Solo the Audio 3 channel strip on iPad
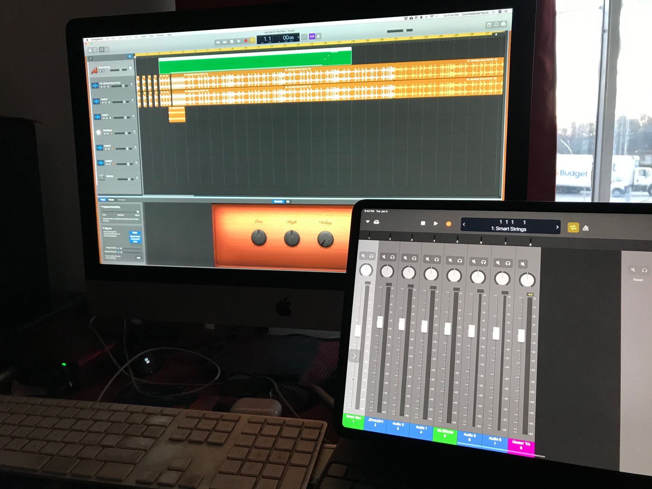 [x=414, y=258]
